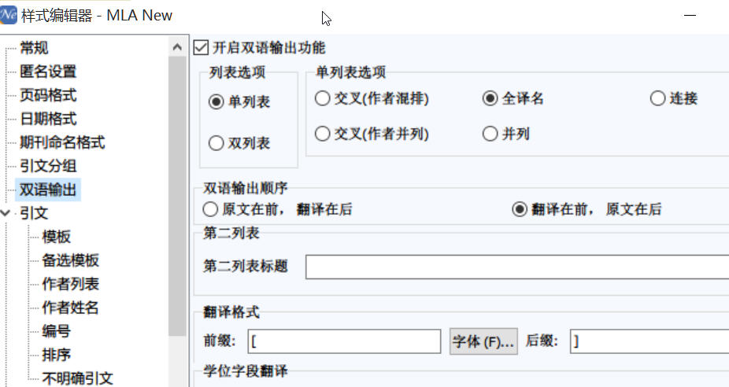Open the 模板 item under 引文
Image resolution: width=729 pixels, height=387 pixels.
pyautogui.click(x=56, y=237)
